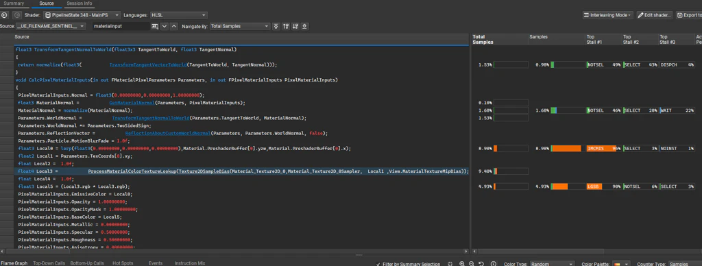The height and width of the screenshot is (266, 702).
Task: Follow the TransformTangentVectorToWorld link
Action: point(148,65)
